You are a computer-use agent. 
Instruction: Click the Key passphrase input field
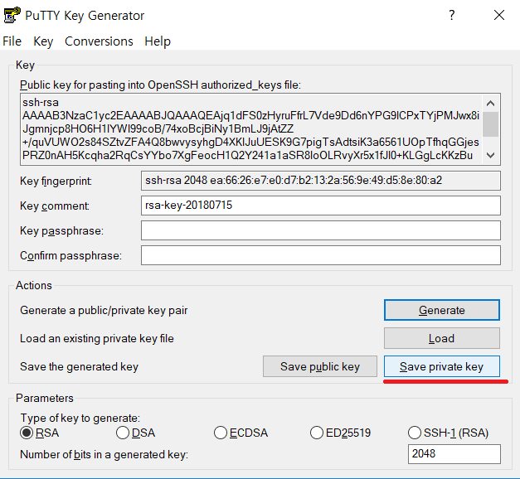click(x=321, y=230)
